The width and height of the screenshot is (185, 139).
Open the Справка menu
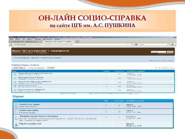(x=57, y=39)
